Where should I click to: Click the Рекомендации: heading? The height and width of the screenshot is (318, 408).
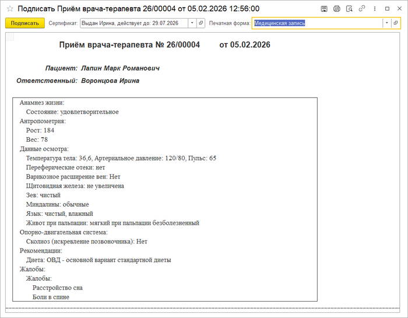[41, 250]
